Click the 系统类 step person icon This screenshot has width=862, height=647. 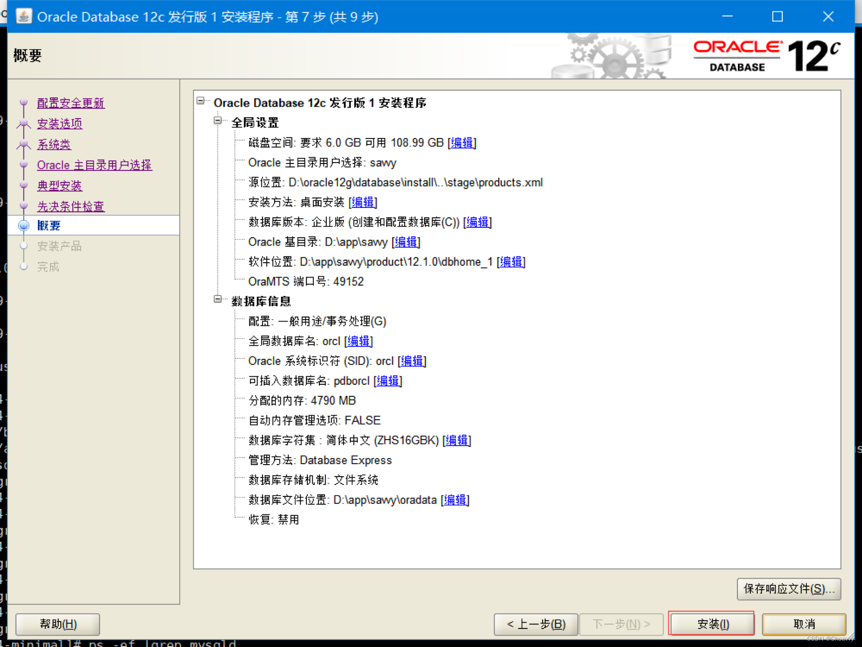[23, 145]
